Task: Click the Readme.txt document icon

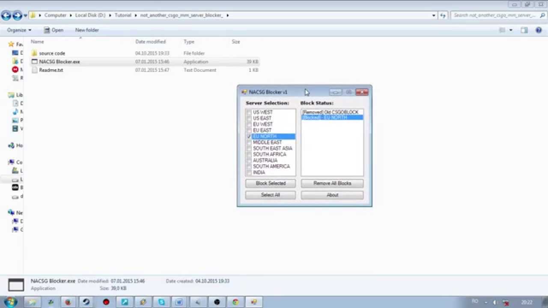Action: (34, 70)
